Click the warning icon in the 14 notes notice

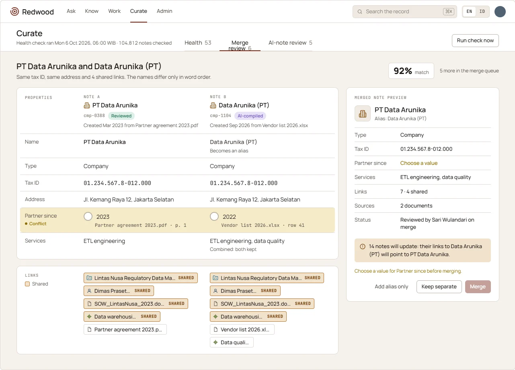[363, 247]
